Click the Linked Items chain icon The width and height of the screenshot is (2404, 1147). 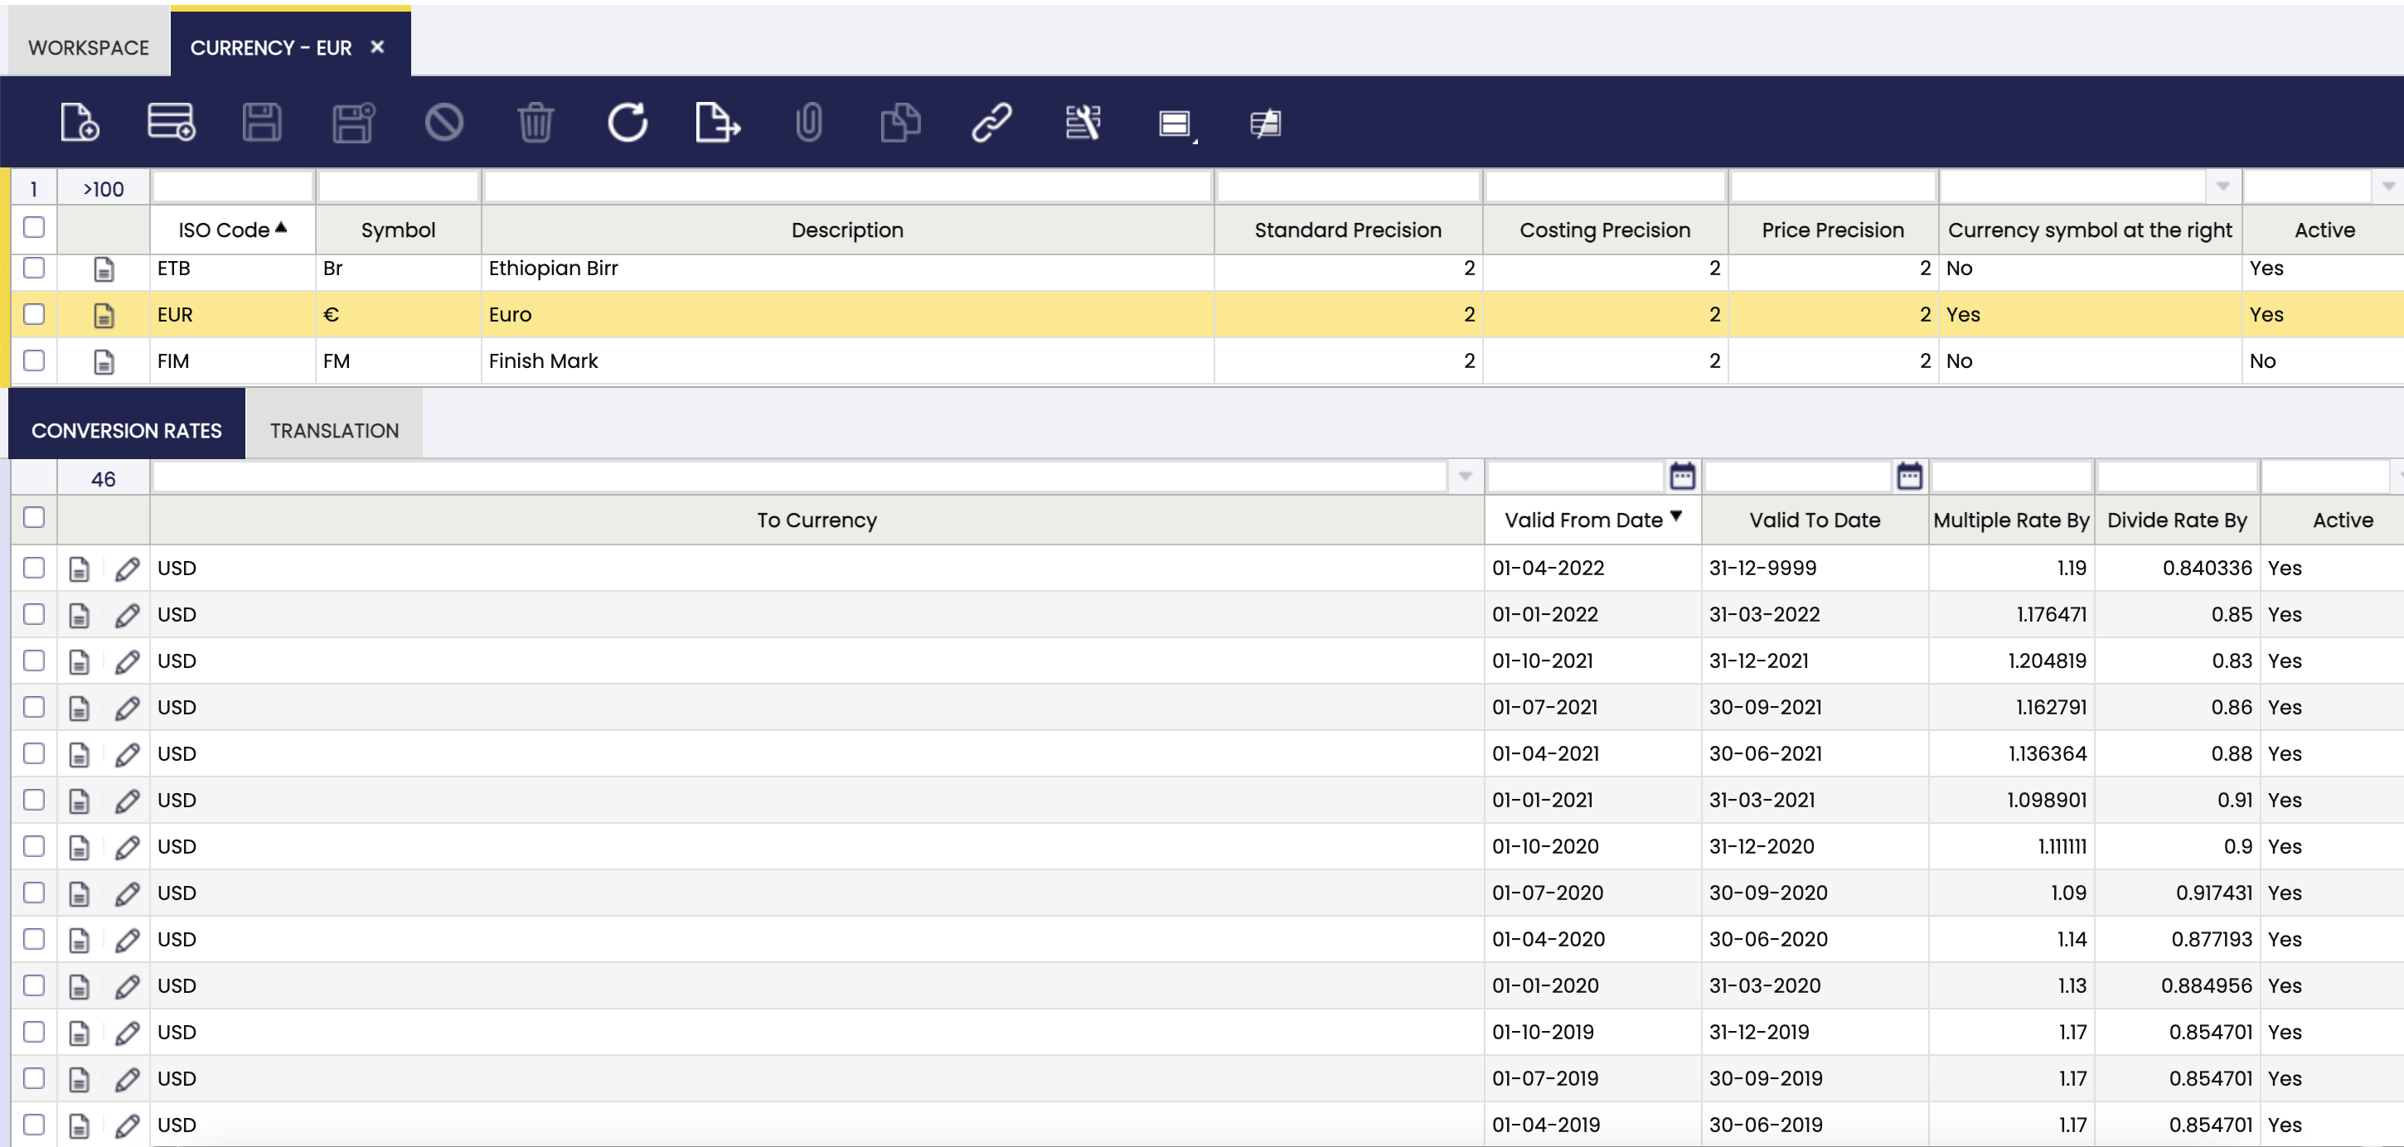point(991,123)
